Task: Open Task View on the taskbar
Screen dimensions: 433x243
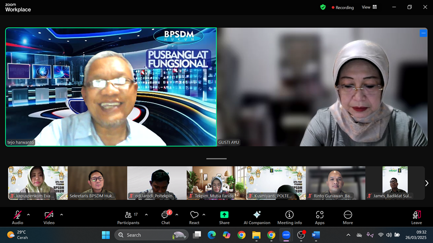Action: (197, 235)
